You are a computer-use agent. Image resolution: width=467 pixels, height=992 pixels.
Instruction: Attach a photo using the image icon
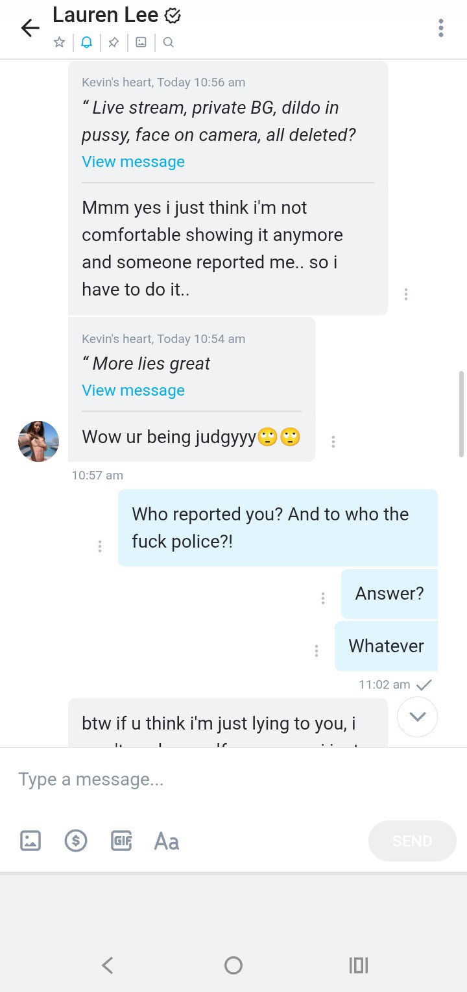point(30,841)
